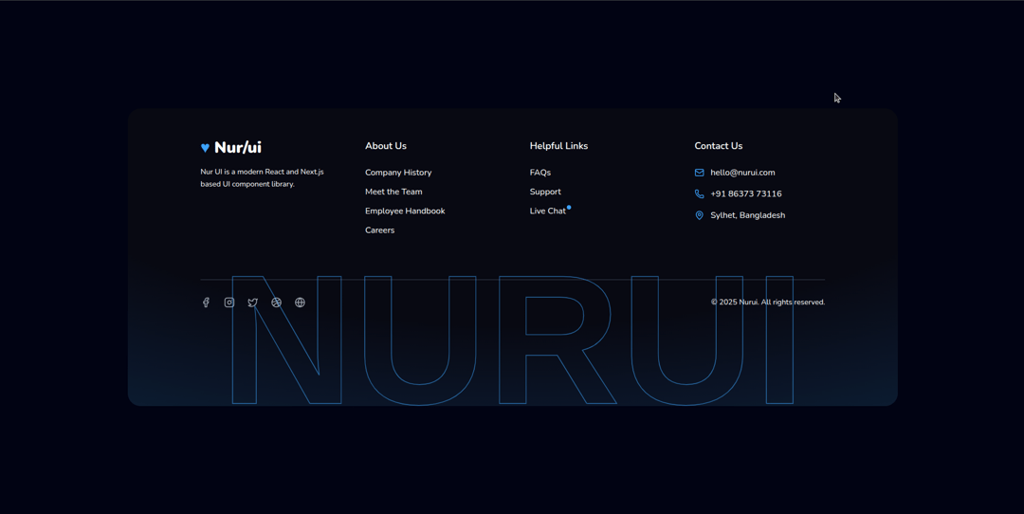Go to Meet the Team page
1024x514 pixels.
pyautogui.click(x=393, y=192)
